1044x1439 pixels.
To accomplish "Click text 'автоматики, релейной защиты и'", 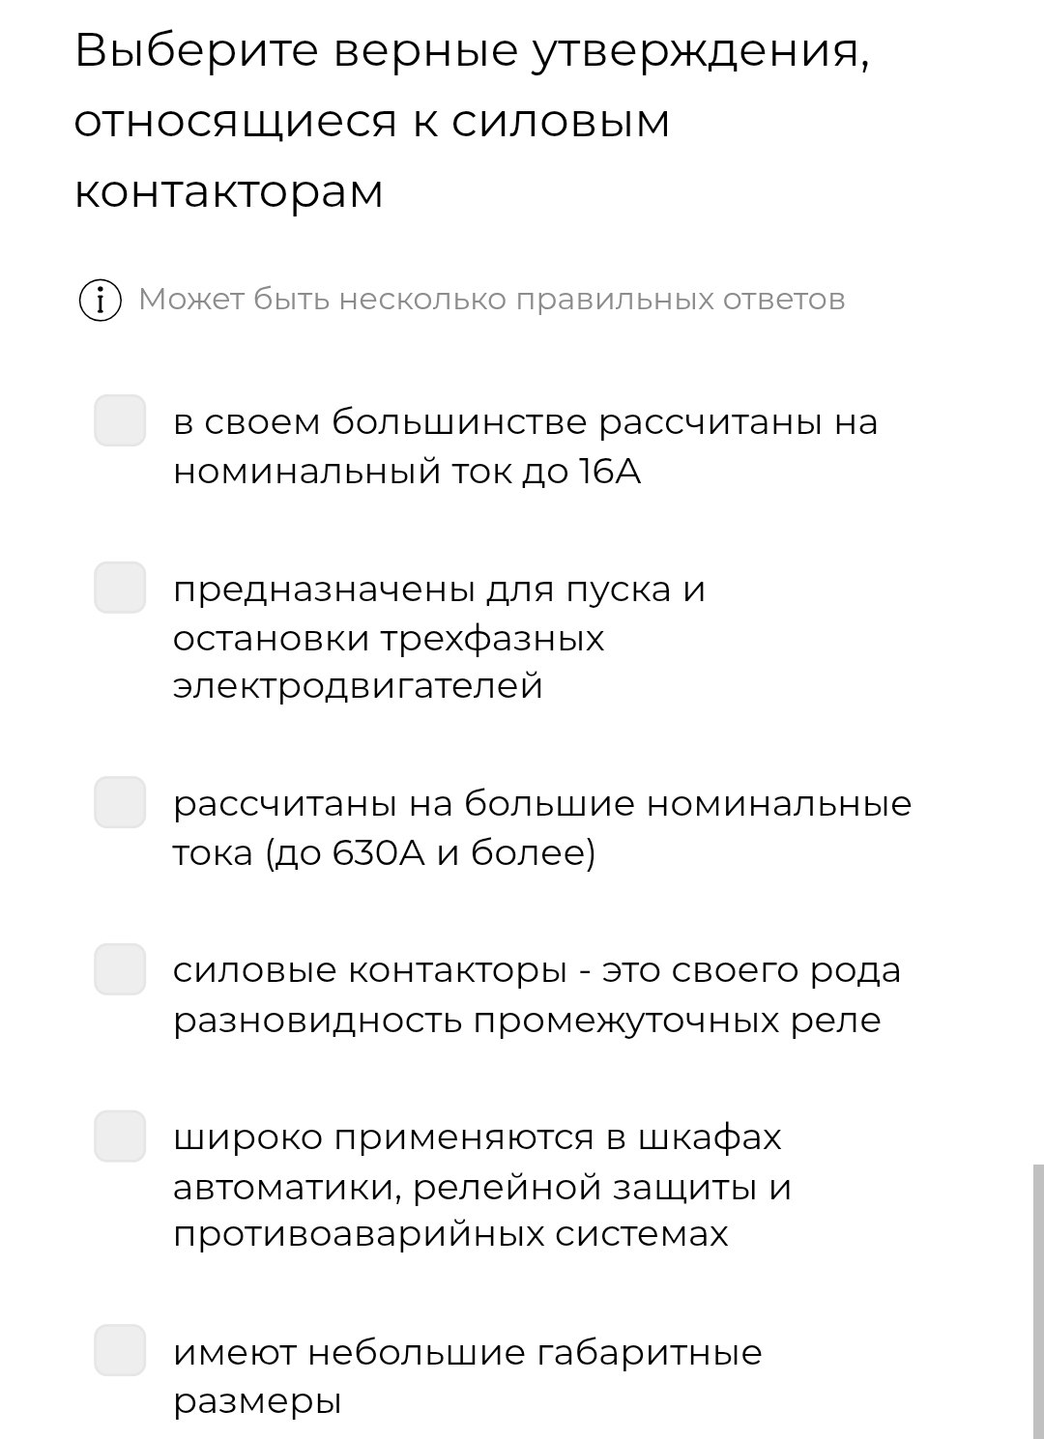I will 482,1187.
